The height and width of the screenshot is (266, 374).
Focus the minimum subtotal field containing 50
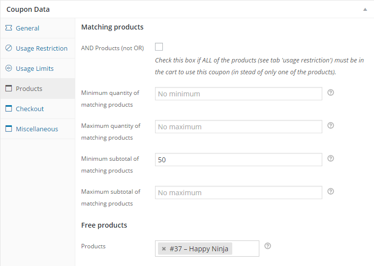point(238,160)
